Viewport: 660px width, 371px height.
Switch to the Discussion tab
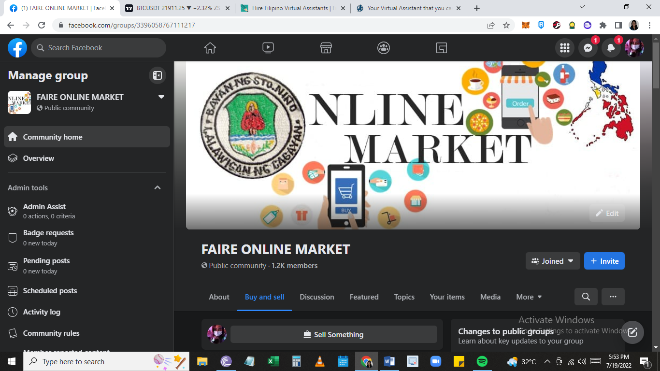pyautogui.click(x=317, y=297)
